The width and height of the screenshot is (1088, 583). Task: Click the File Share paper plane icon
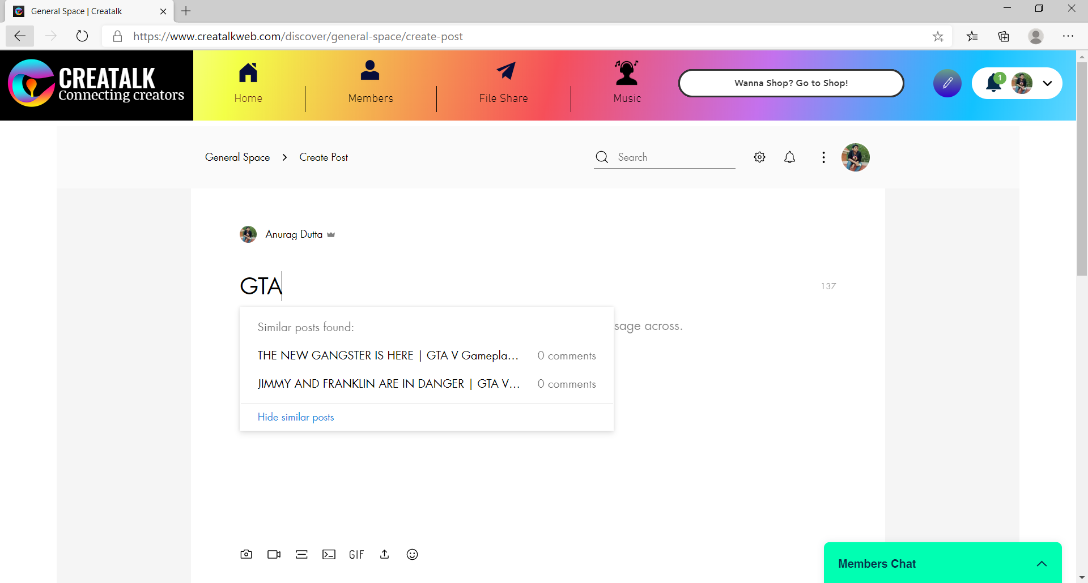[506, 71]
